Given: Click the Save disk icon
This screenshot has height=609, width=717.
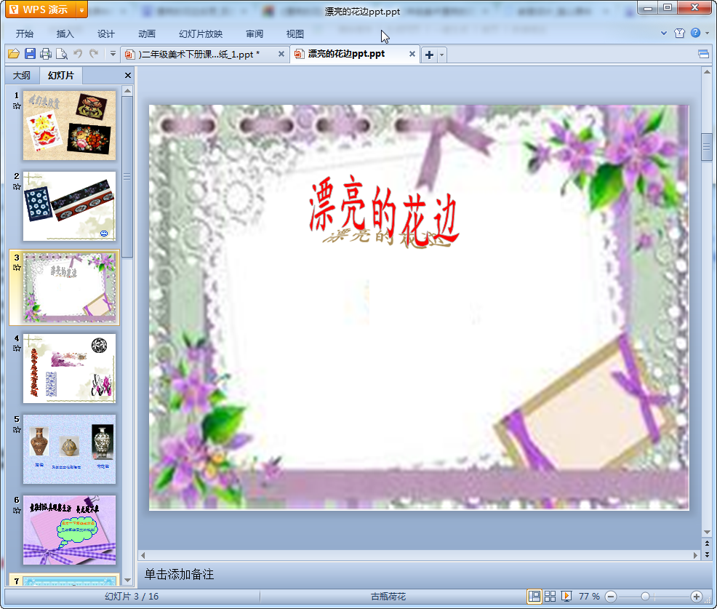Looking at the screenshot, I should [x=30, y=54].
